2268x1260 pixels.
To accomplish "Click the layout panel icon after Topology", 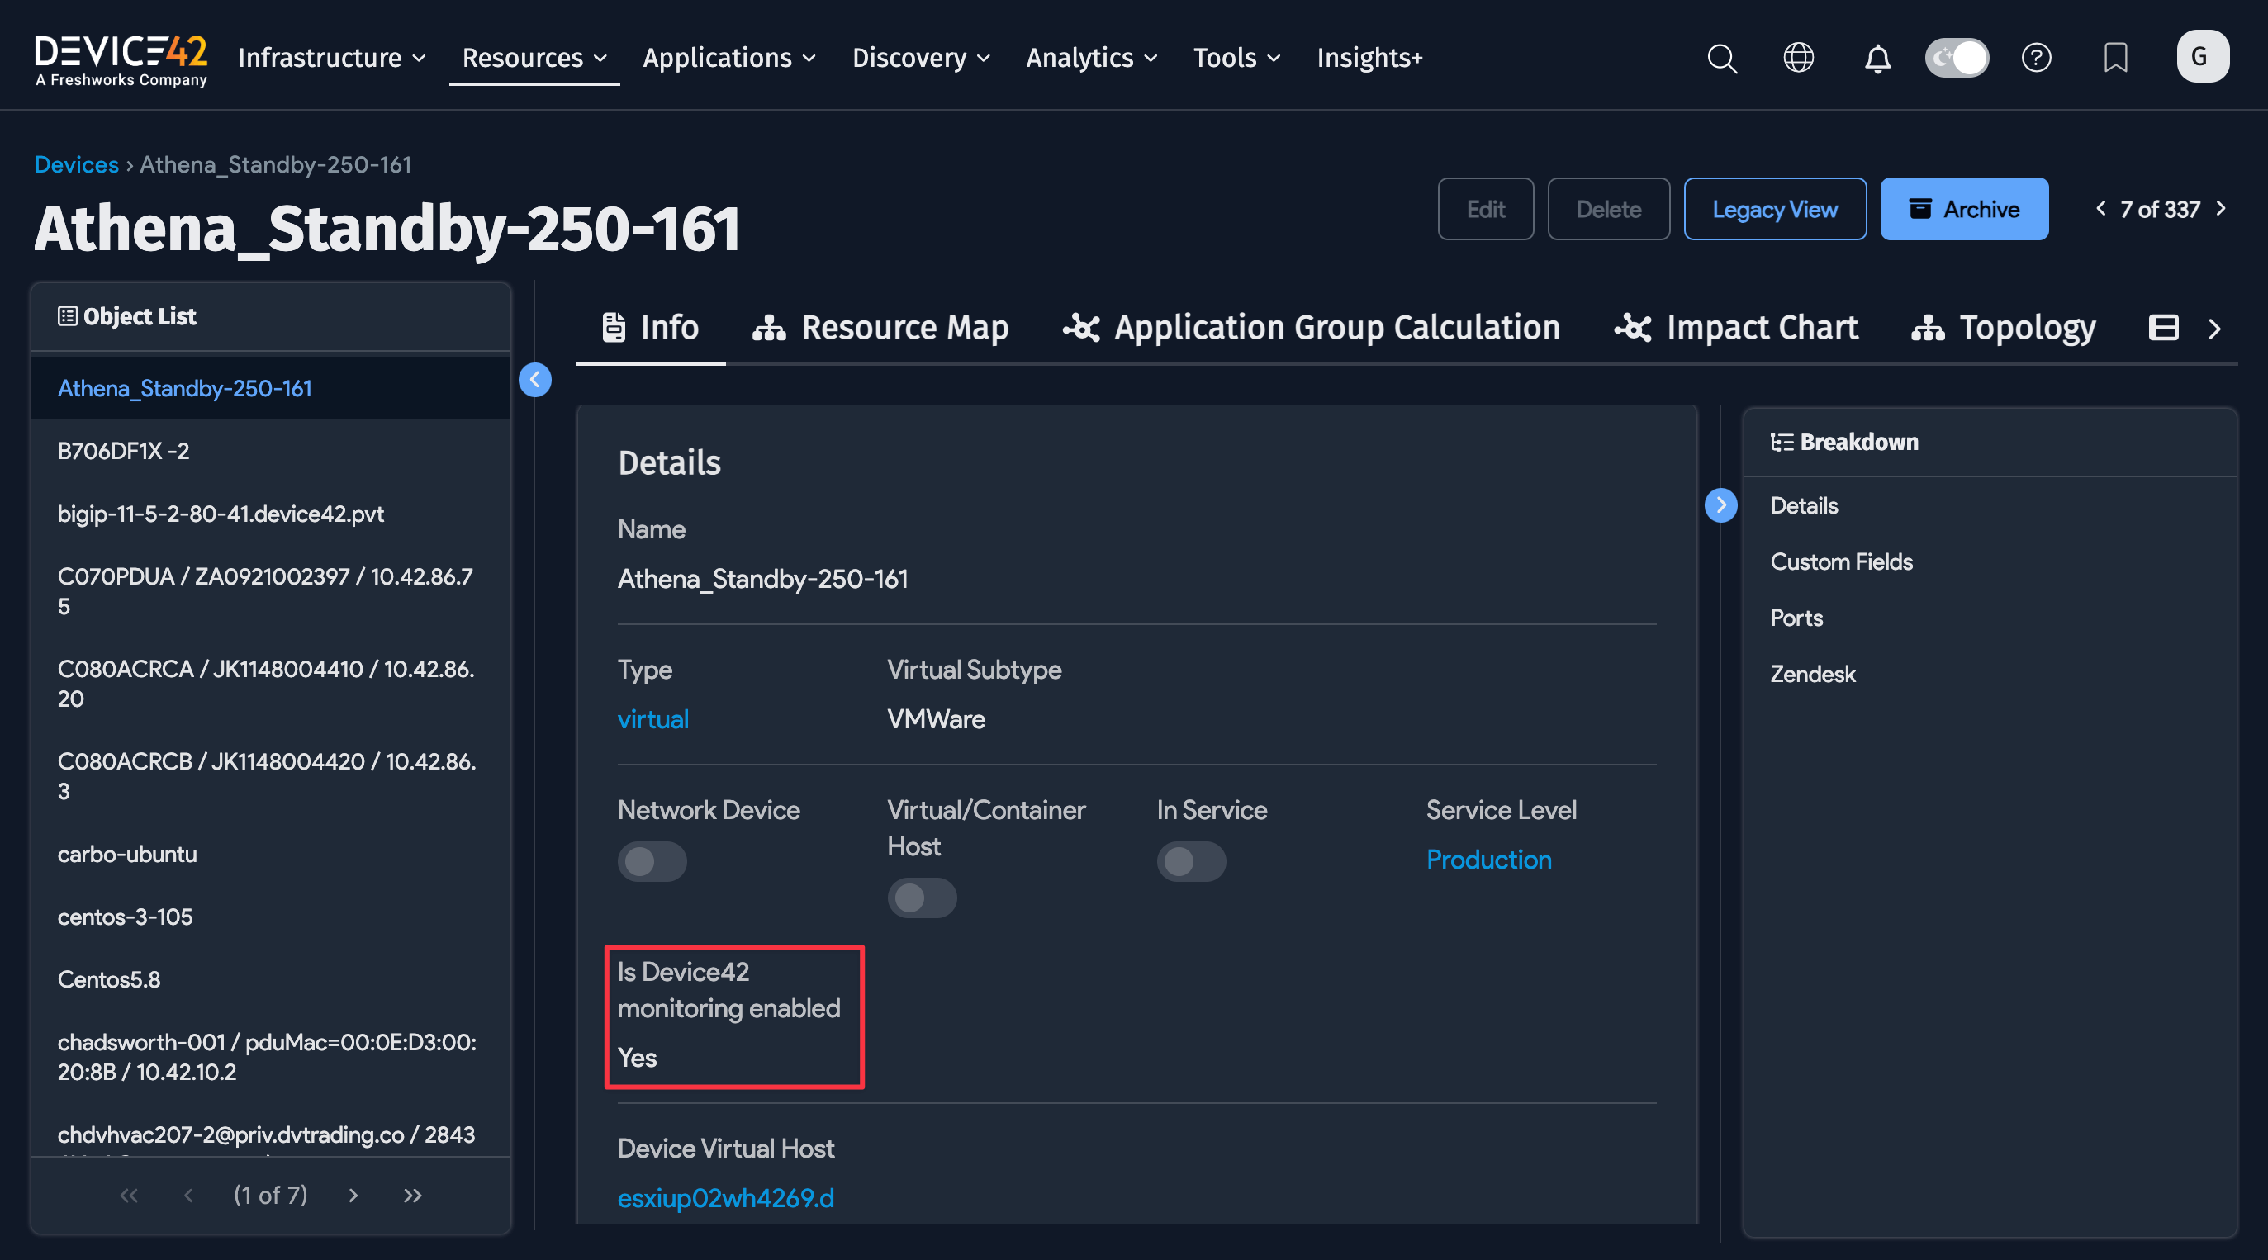I will coord(2163,328).
